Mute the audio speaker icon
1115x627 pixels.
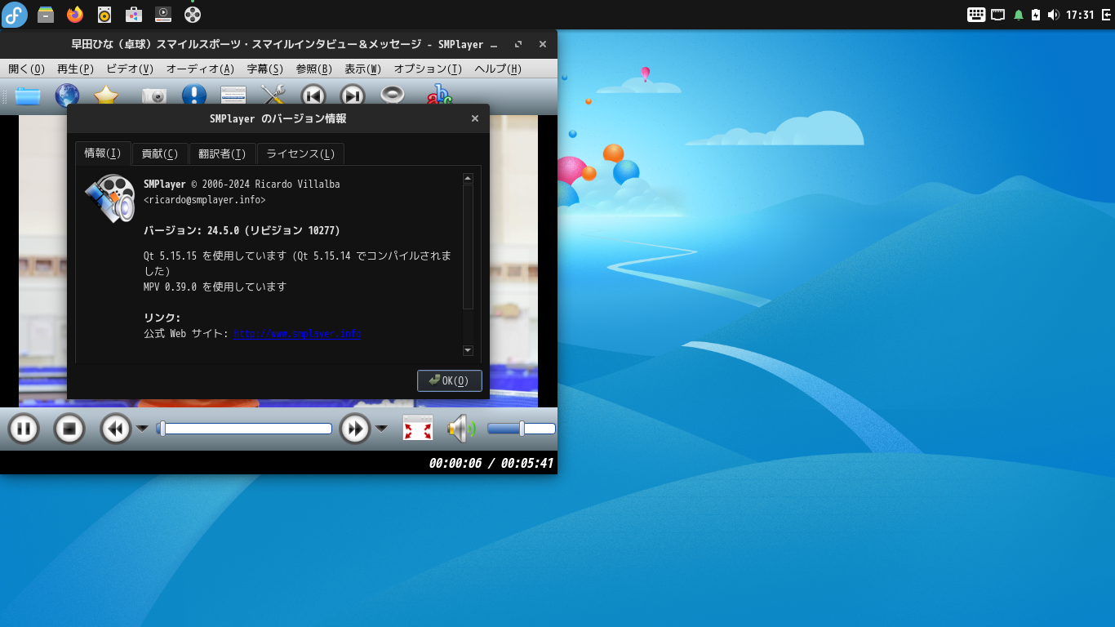460,429
